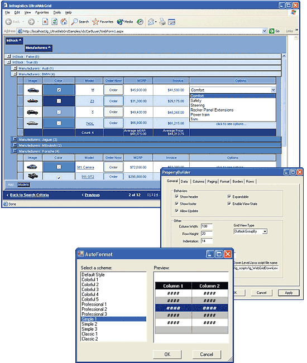Toggle the Color checkbox in 911 Carrera row
This screenshot has width=307, height=363.
tap(59, 167)
